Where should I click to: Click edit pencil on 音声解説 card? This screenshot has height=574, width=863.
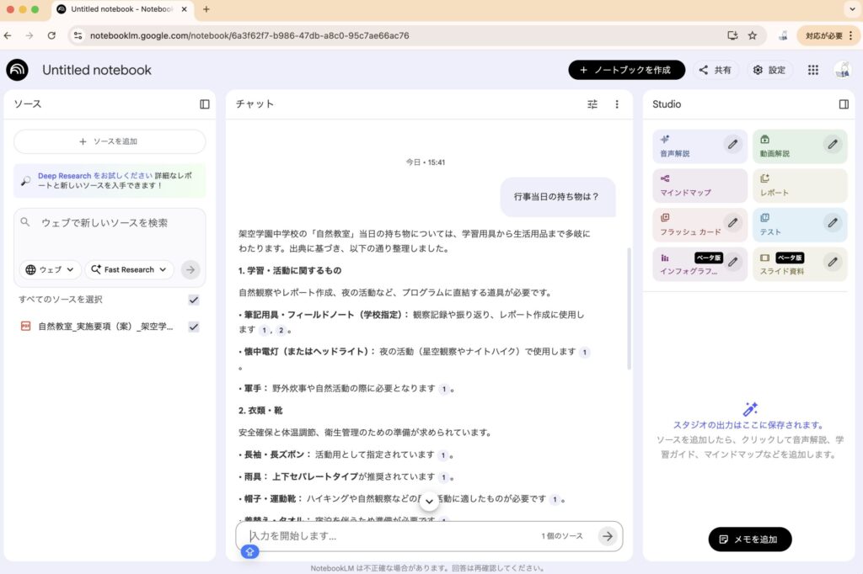(x=733, y=145)
